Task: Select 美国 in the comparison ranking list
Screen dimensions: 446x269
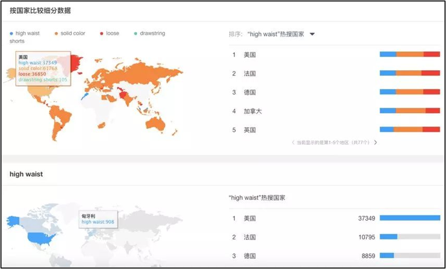Action: (x=250, y=55)
